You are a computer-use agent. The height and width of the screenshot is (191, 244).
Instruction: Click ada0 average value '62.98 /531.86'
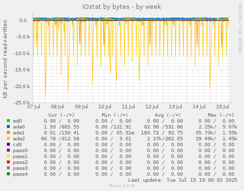163,127
